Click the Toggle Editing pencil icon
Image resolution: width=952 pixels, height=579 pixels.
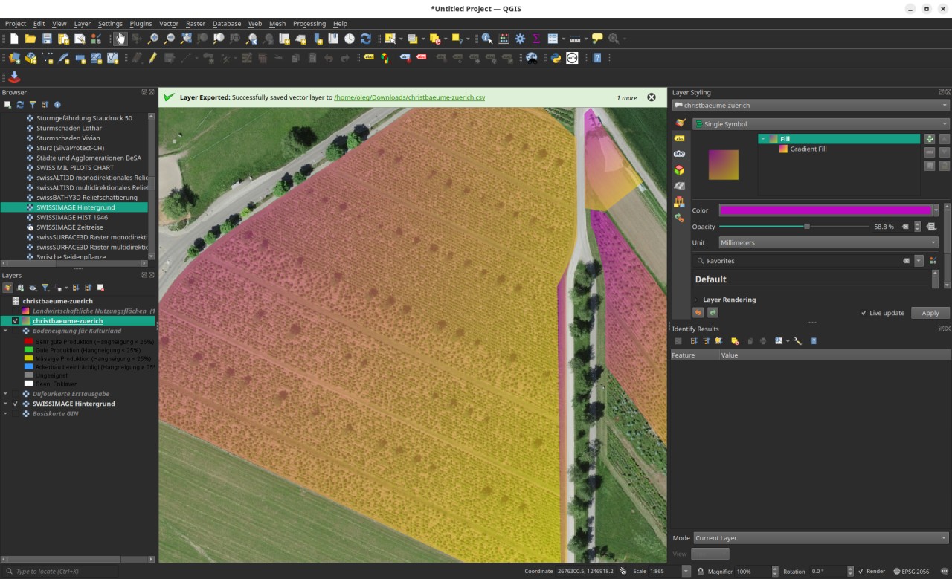[153, 58]
